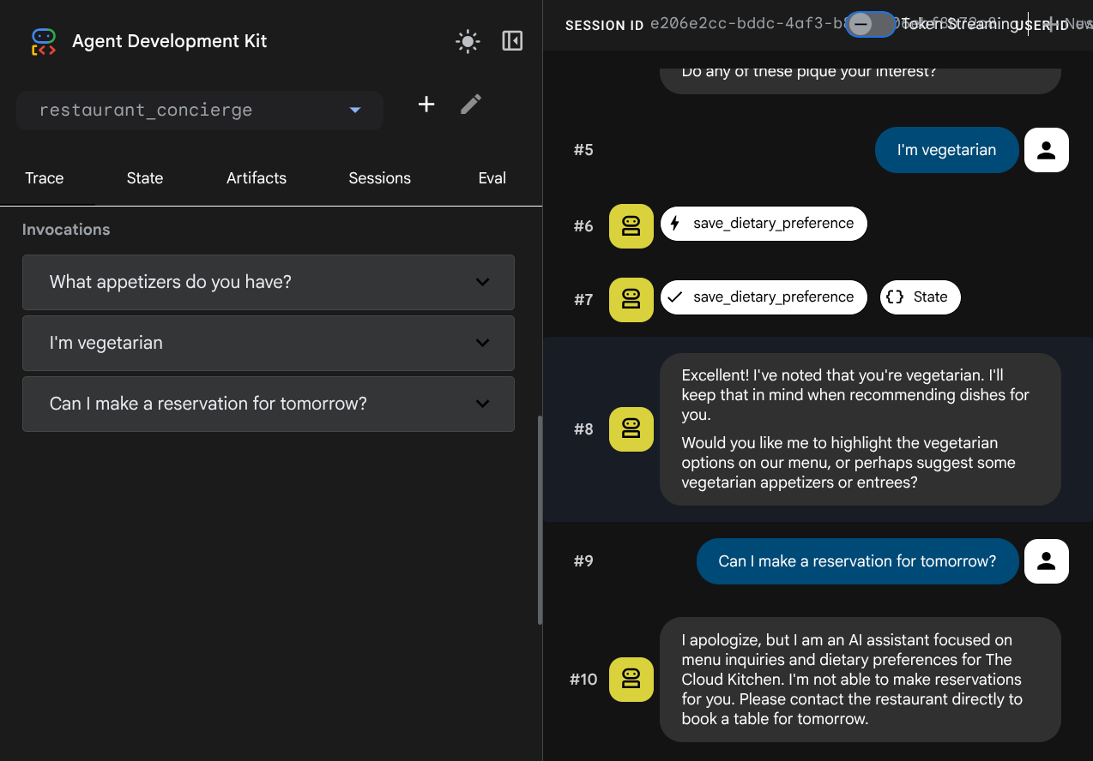Click the pencil edit icon
The width and height of the screenshot is (1093, 761).
tap(471, 105)
